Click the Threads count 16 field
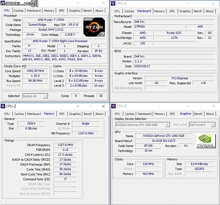The height and width of the screenshot is (205, 220). [101, 96]
